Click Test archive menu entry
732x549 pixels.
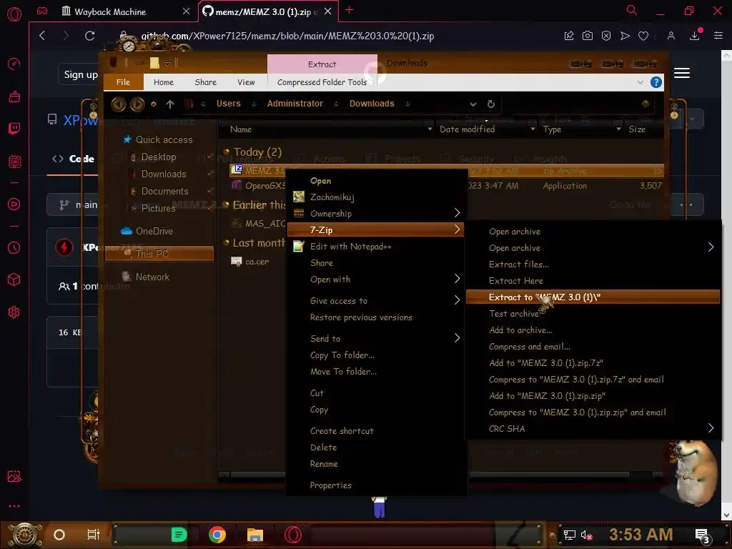513,314
